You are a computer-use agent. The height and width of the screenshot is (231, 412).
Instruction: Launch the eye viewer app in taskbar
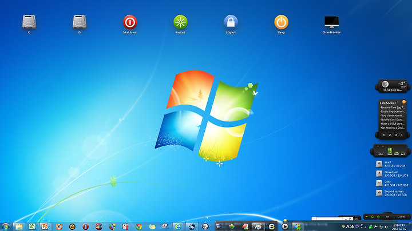tap(59, 226)
